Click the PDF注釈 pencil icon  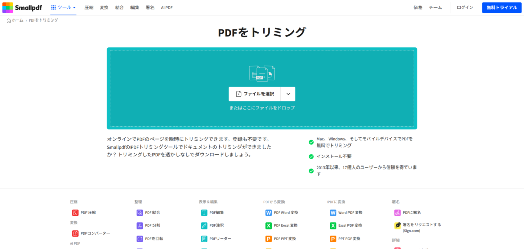[x=204, y=225]
